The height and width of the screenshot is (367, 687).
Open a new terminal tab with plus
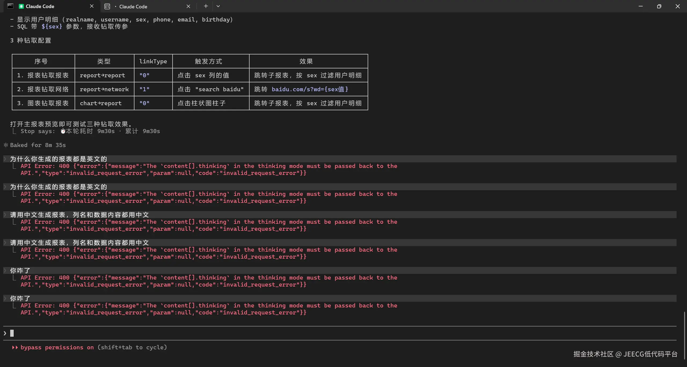click(x=206, y=6)
